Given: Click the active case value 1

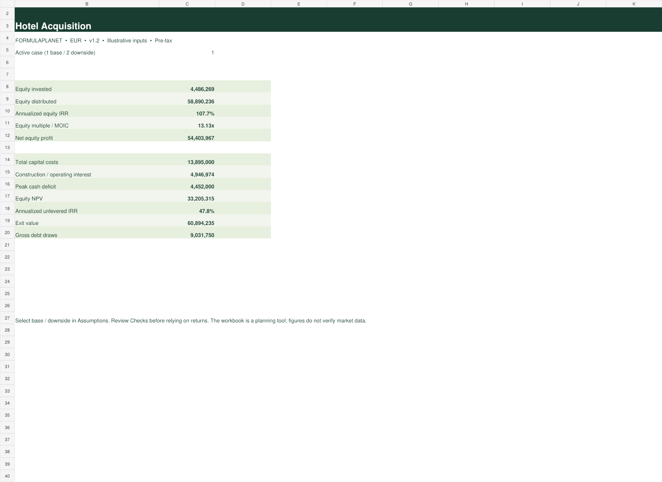Looking at the screenshot, I should tap(213, 53).
